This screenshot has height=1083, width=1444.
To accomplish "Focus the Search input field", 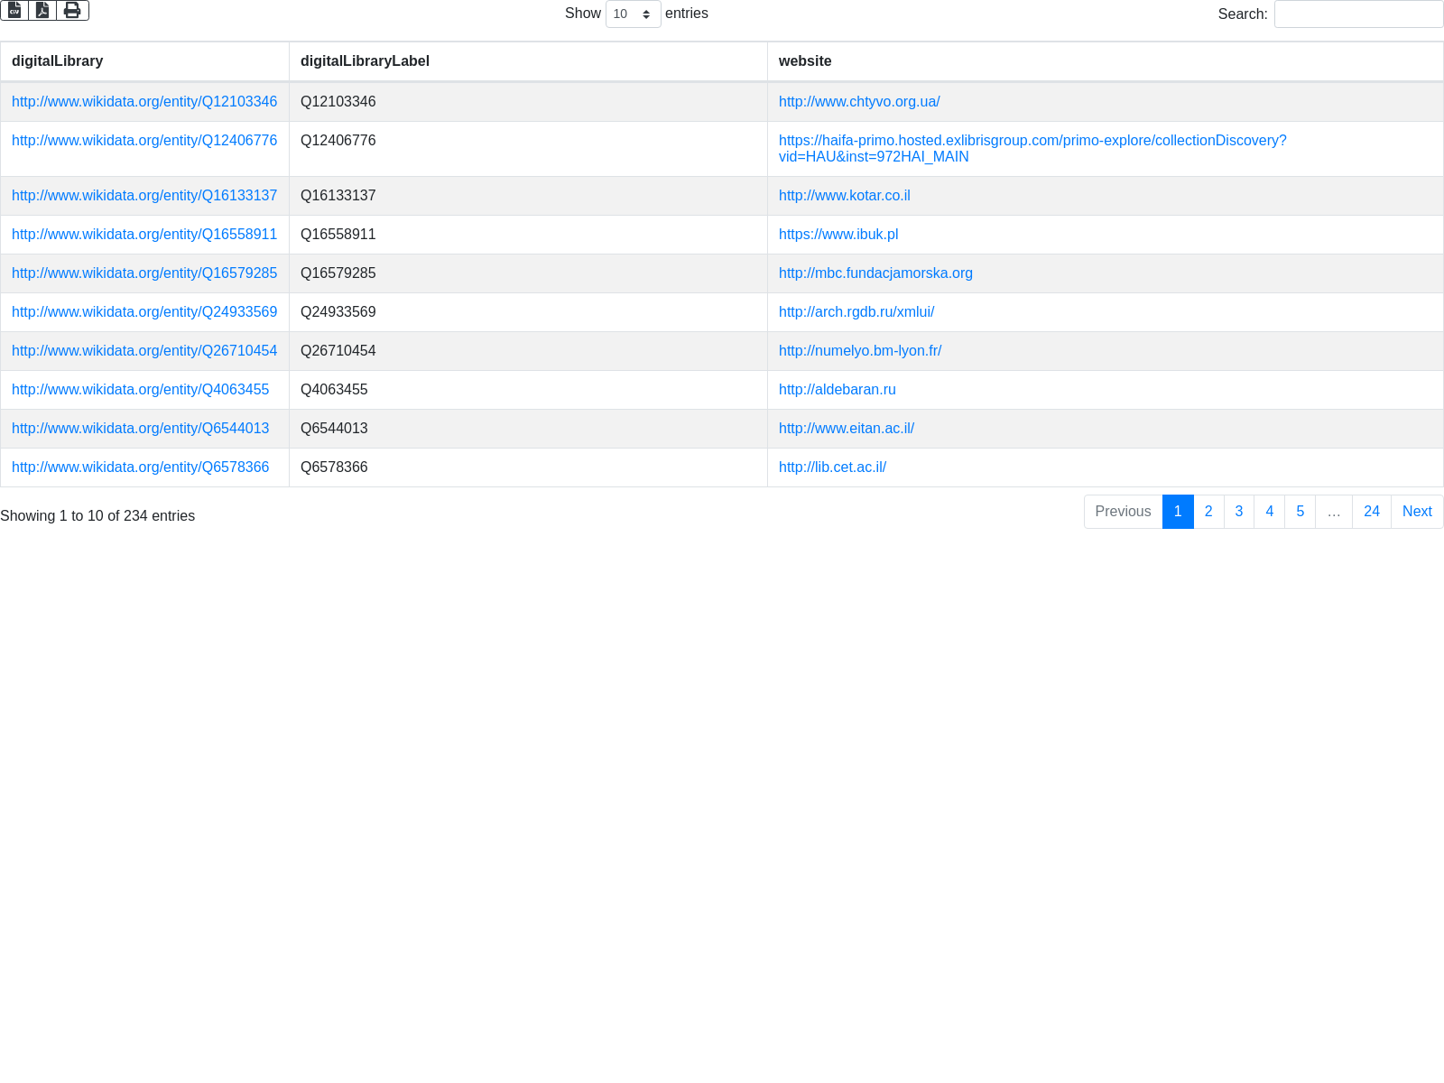I will point(1358,14).
